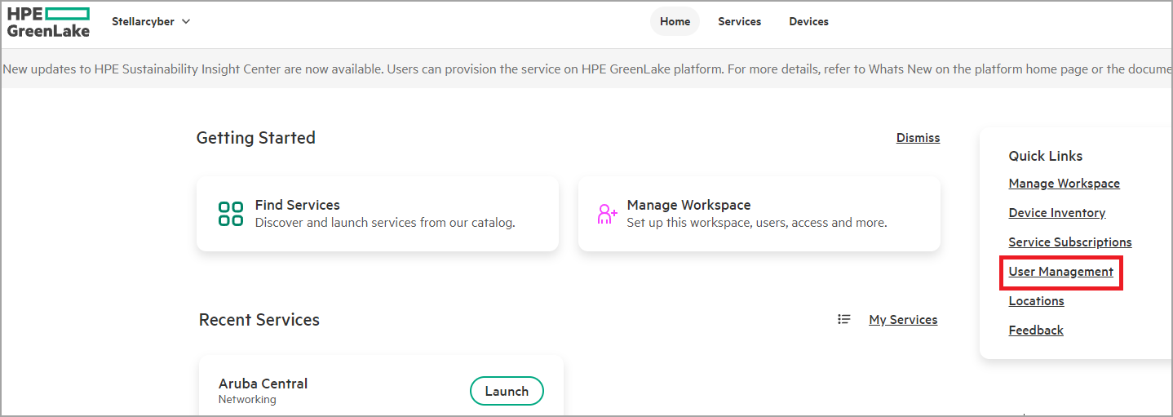Open the Manage Workspace card

pos(759,214)
